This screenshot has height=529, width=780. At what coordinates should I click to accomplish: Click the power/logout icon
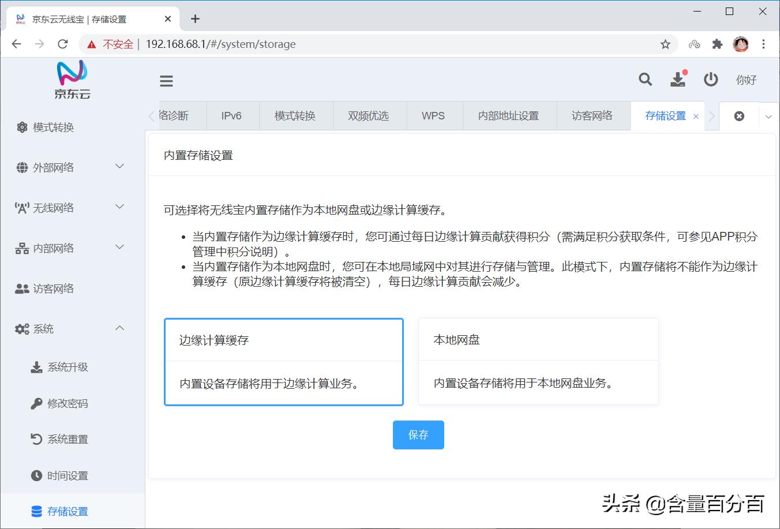coord(710,80)
